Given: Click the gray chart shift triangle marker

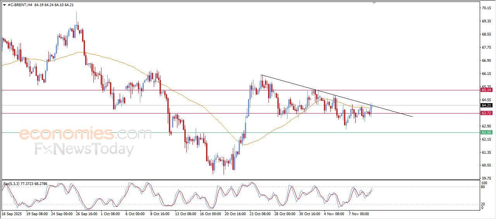Looking at the screenshot, I should pos(374,2).
